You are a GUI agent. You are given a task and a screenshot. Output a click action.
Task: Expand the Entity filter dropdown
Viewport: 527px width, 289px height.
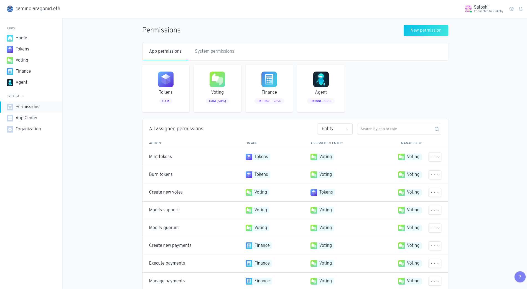335,129
